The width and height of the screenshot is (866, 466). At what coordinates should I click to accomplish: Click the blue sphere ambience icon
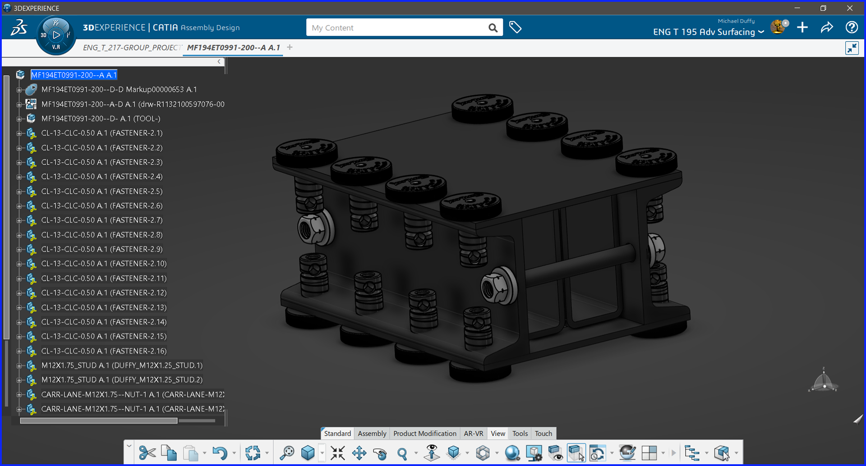pyautogui.click(x=512, y=453)
